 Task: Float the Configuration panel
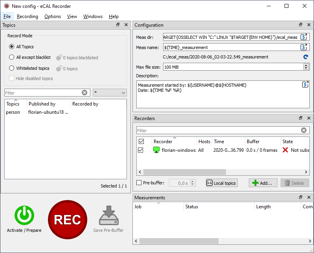tap(301, 25)
